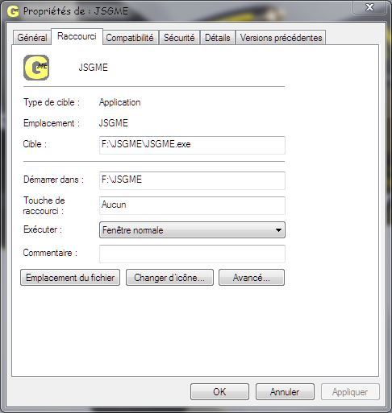Click into the Démarrer dans field
The width and height of the screenshot is (392, 413).
(x=192, y=180)
